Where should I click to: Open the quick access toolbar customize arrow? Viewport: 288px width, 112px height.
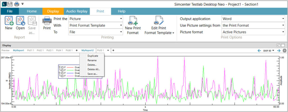[x=22, y=4]
